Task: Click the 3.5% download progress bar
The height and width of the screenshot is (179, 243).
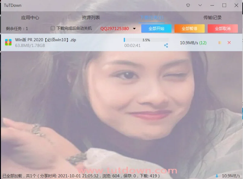Action: coord(146,40)
